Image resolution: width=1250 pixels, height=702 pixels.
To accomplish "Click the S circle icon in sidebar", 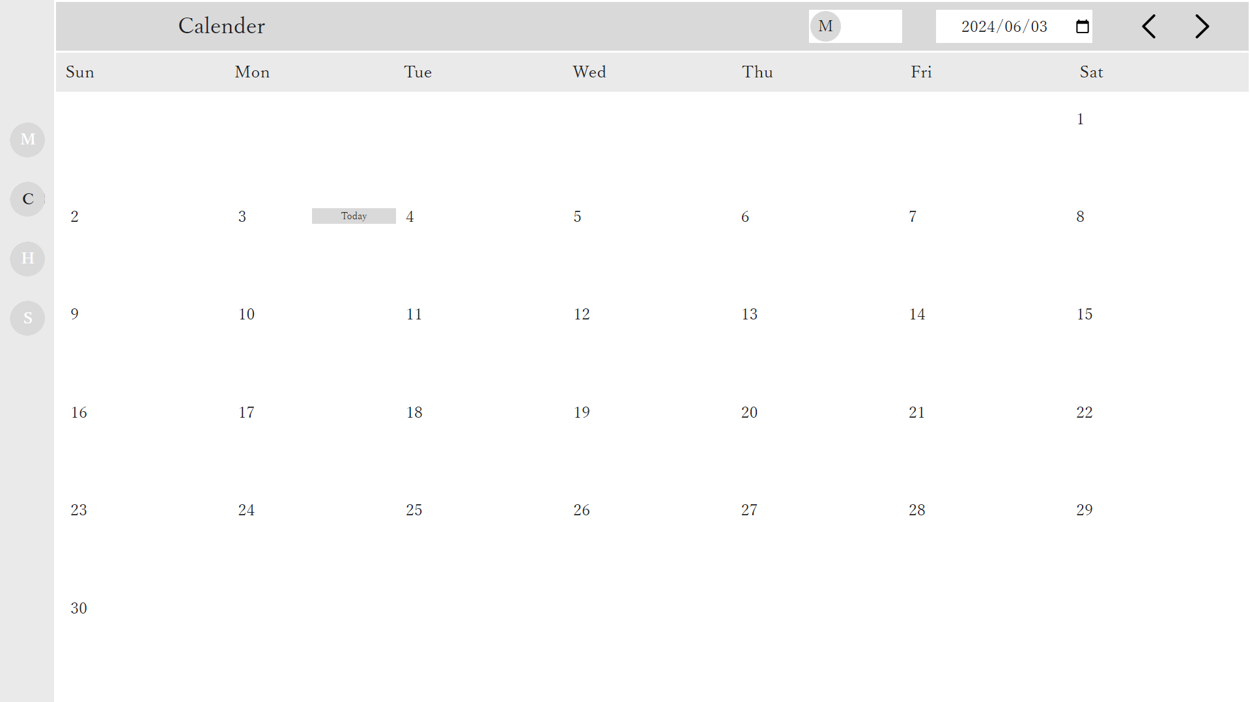I will 27,318.
